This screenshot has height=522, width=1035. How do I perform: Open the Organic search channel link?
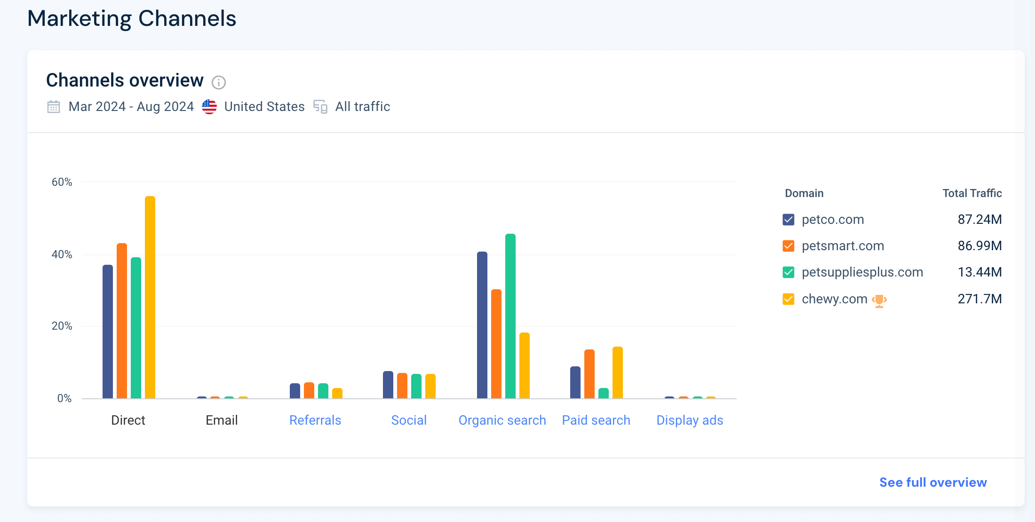coord(502,420)
